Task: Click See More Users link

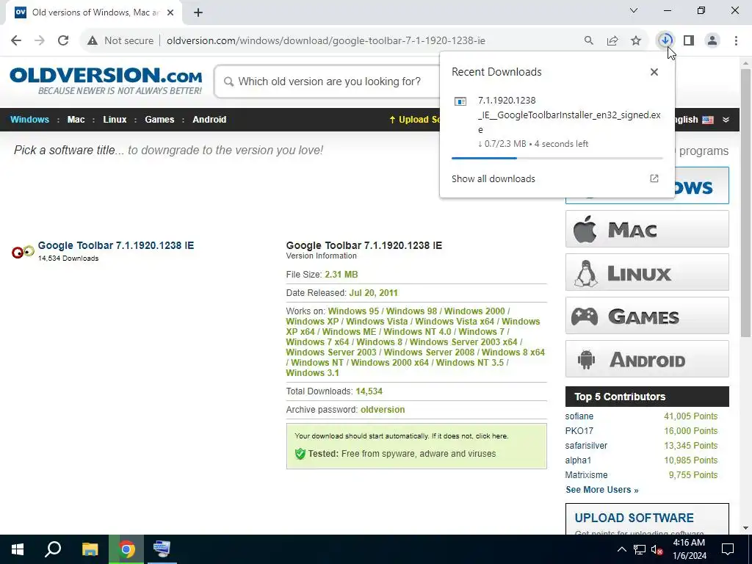Action: [x=602, y=490]
